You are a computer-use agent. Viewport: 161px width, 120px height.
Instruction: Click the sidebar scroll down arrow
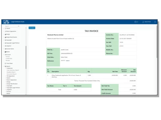(x=26, y=94)
